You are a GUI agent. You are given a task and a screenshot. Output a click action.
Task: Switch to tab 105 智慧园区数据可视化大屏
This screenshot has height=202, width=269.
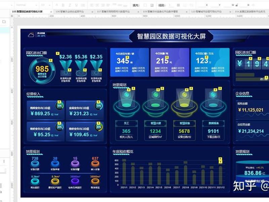coord(27,11)
